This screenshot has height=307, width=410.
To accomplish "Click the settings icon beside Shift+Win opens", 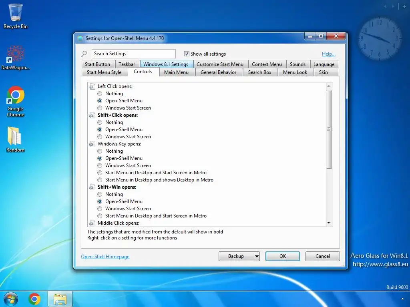I will pyautogui.click(x=92, y=187).
